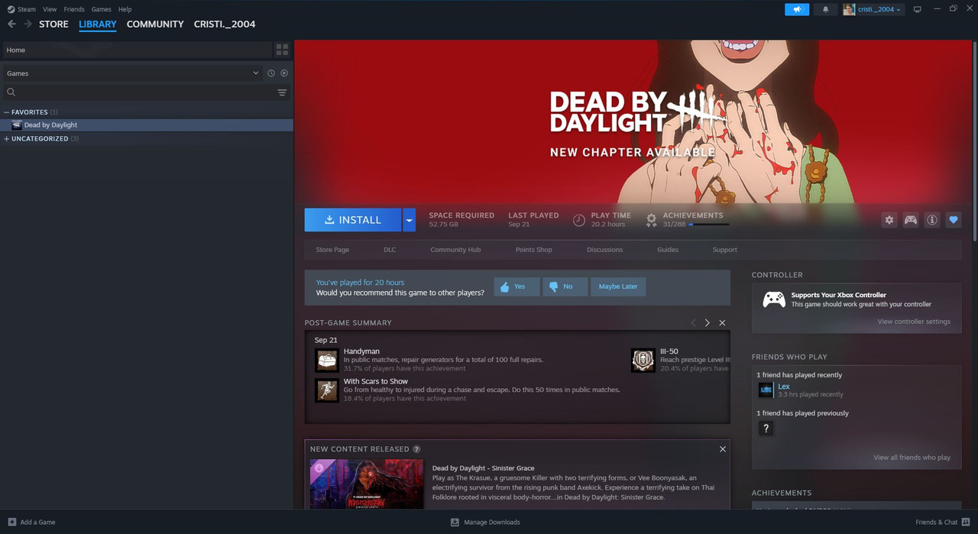The height and width of the screenshot is (534, 978).
Task: Click the achievements progress bar
Action: 709,225
